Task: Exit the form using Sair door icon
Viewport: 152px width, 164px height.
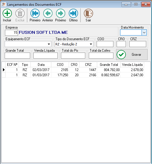Action: (x=88, y=13)
